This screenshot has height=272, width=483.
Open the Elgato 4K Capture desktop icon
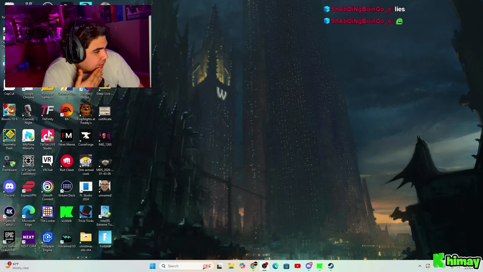pos(9,212)
